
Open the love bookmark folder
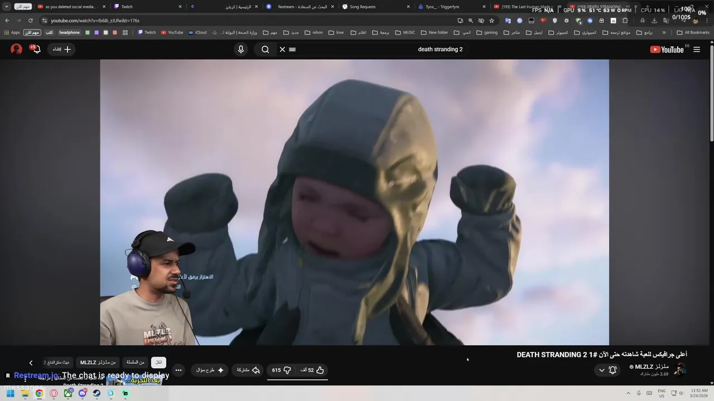(x=336, y=33)
